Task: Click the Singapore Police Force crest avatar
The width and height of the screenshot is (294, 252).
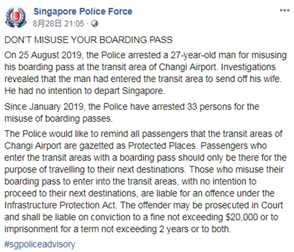Action: (x=16, y=18)
